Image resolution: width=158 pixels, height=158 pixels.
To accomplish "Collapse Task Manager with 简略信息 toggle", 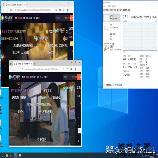I will click(x=107, y=85).
